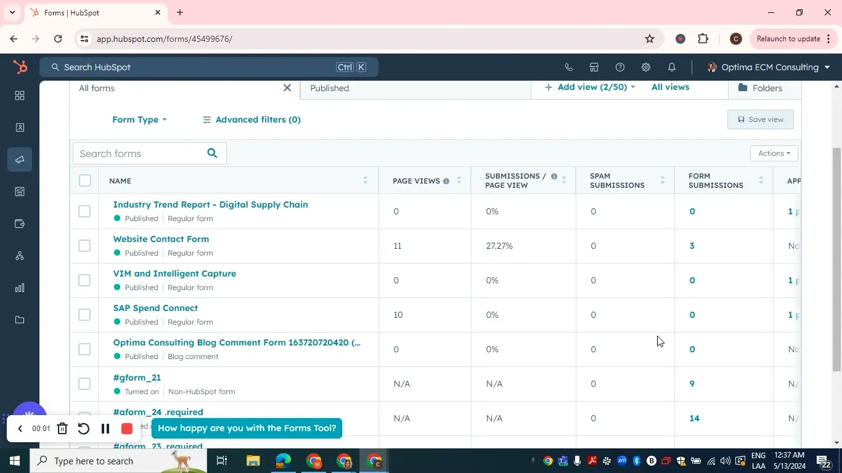Open the HubSpot Marketplace icon
Viewport: 842px width, 473px height.
pos(594,67)
